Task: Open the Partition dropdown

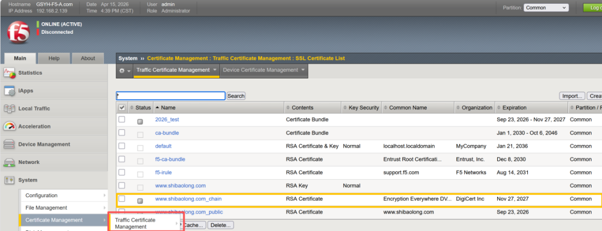Action: [546, 8]
